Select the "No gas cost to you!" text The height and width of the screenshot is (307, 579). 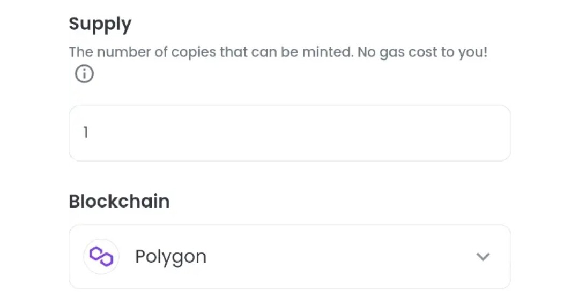point(422,52)
